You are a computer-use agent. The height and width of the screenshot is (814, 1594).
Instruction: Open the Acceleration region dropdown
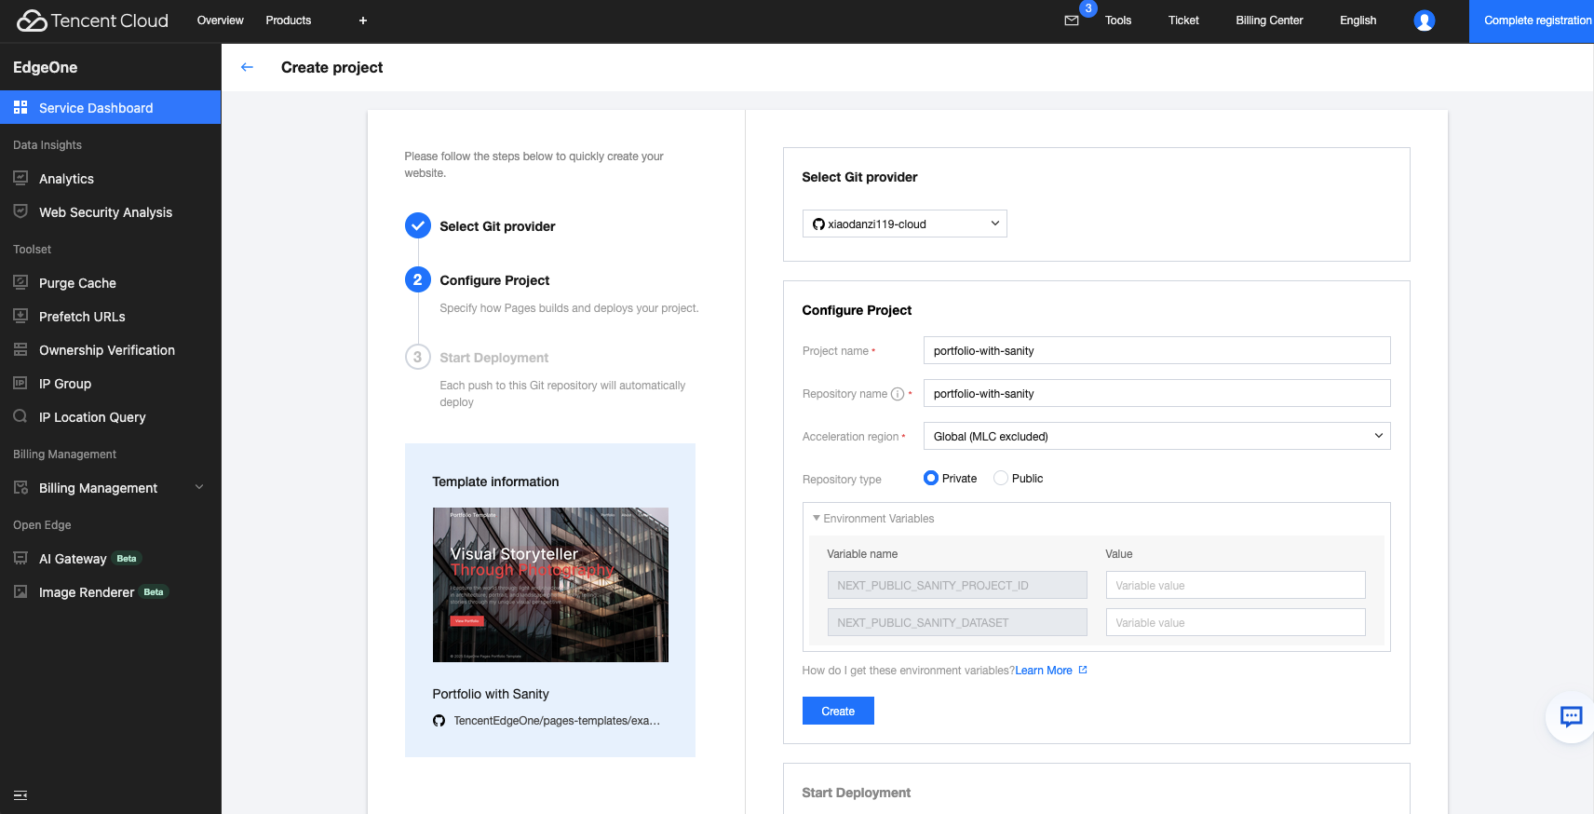coord(1156,436)
